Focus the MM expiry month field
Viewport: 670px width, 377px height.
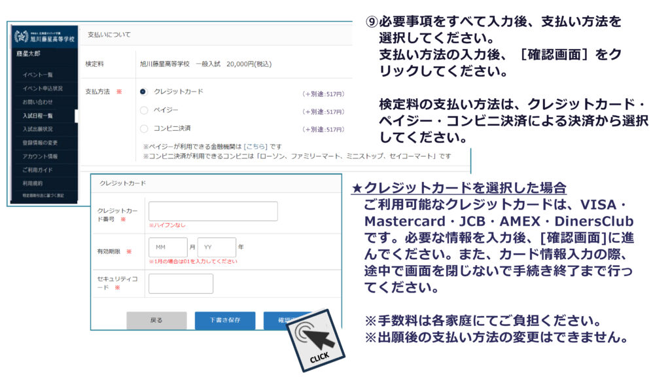point(167,247)
